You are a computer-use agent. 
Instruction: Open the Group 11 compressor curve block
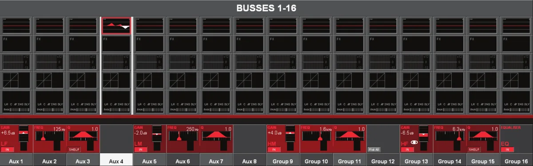350,81
